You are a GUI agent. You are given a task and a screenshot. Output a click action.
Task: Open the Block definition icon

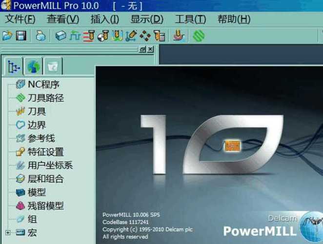(61, 36)
